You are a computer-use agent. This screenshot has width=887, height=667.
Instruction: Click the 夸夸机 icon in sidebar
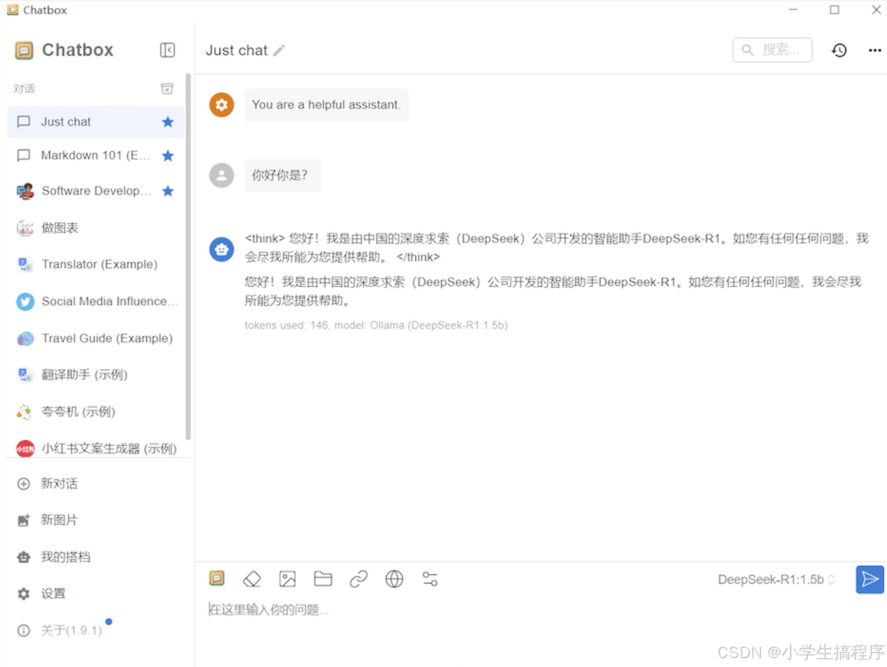click(x=25, y=412)
